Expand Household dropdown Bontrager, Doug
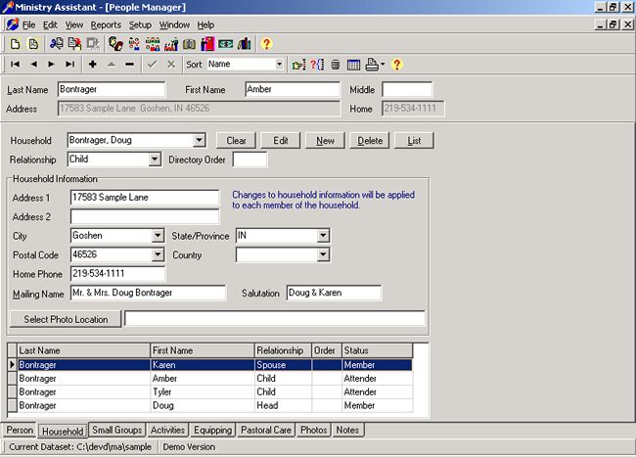Screen dimensions: 636x458 click(199, 140)
